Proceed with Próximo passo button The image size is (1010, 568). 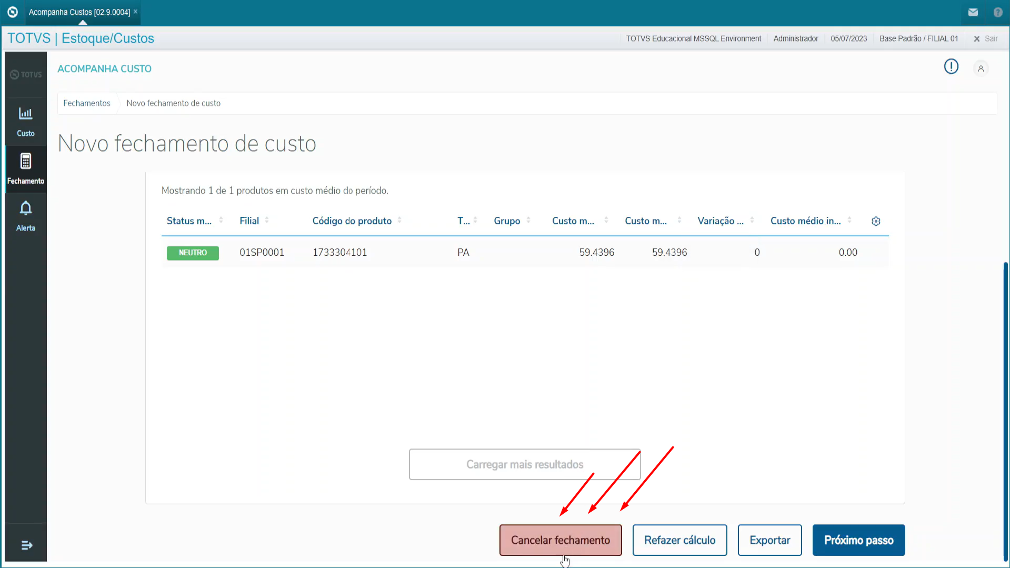click(858, 540)
